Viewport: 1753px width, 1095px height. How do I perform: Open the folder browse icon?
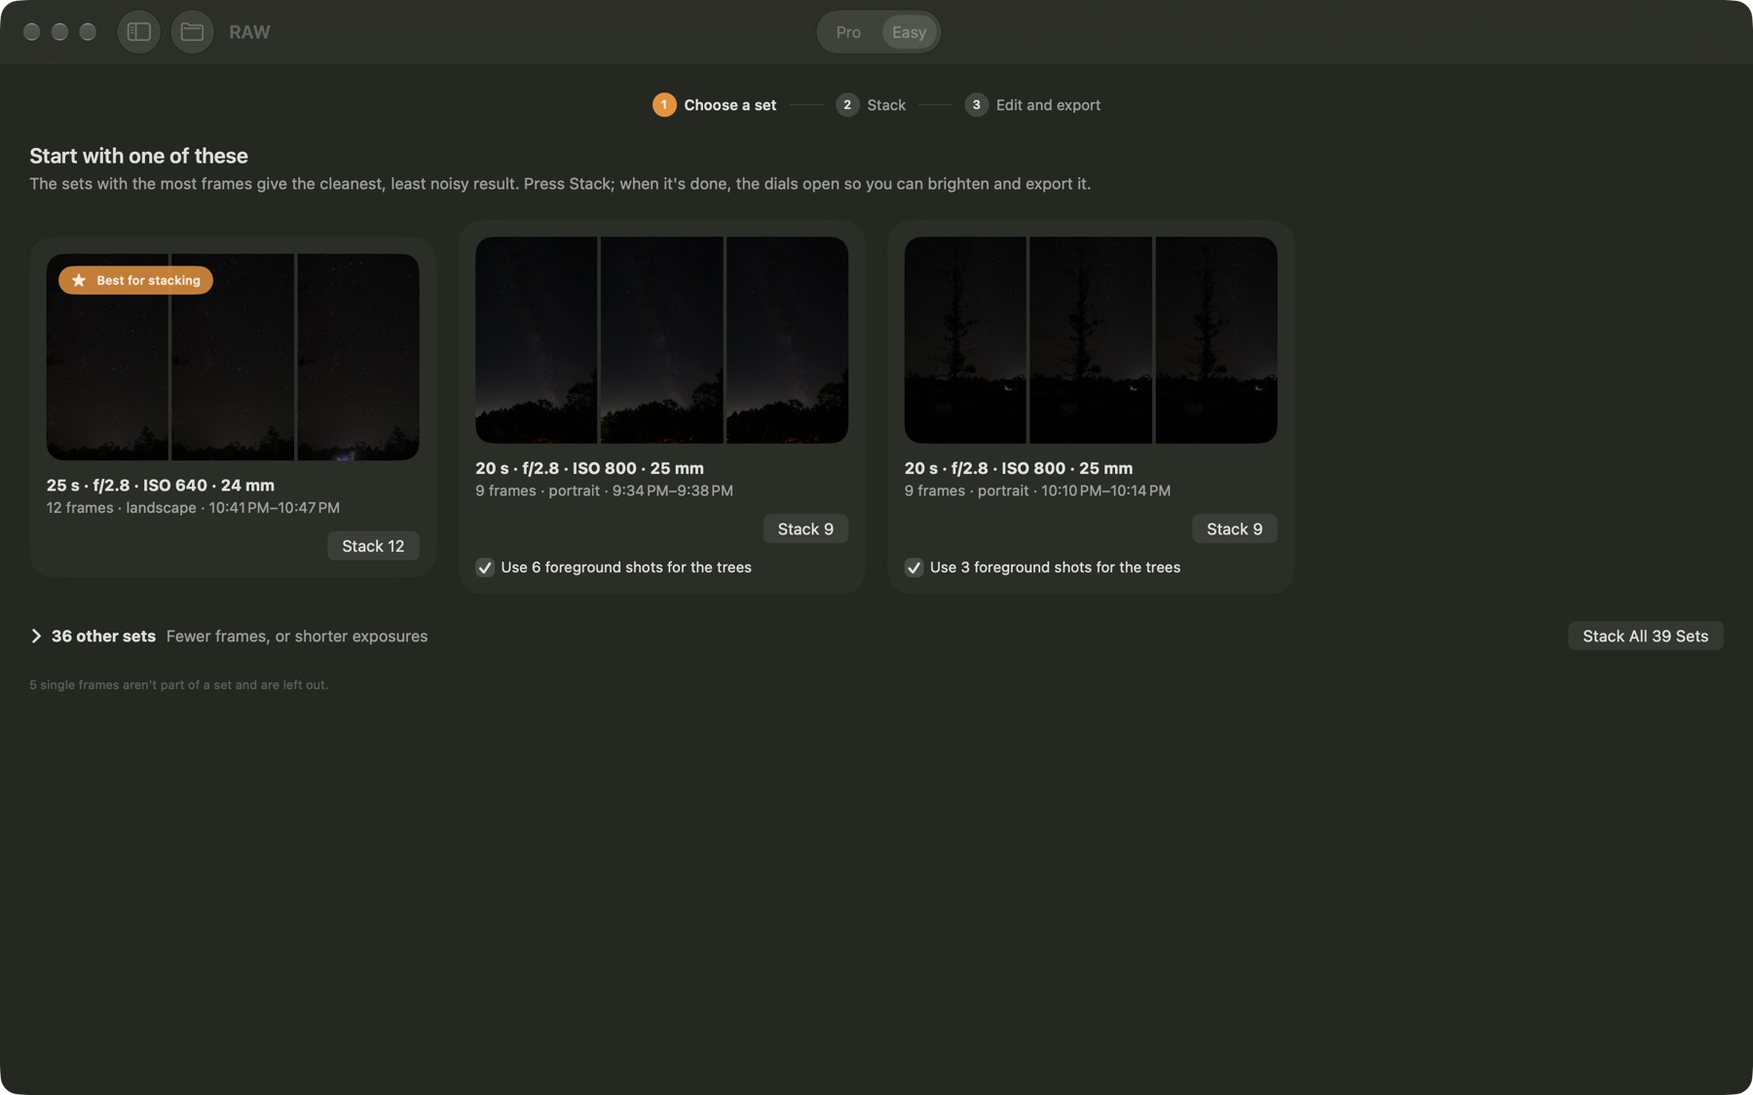pos(192,32)
